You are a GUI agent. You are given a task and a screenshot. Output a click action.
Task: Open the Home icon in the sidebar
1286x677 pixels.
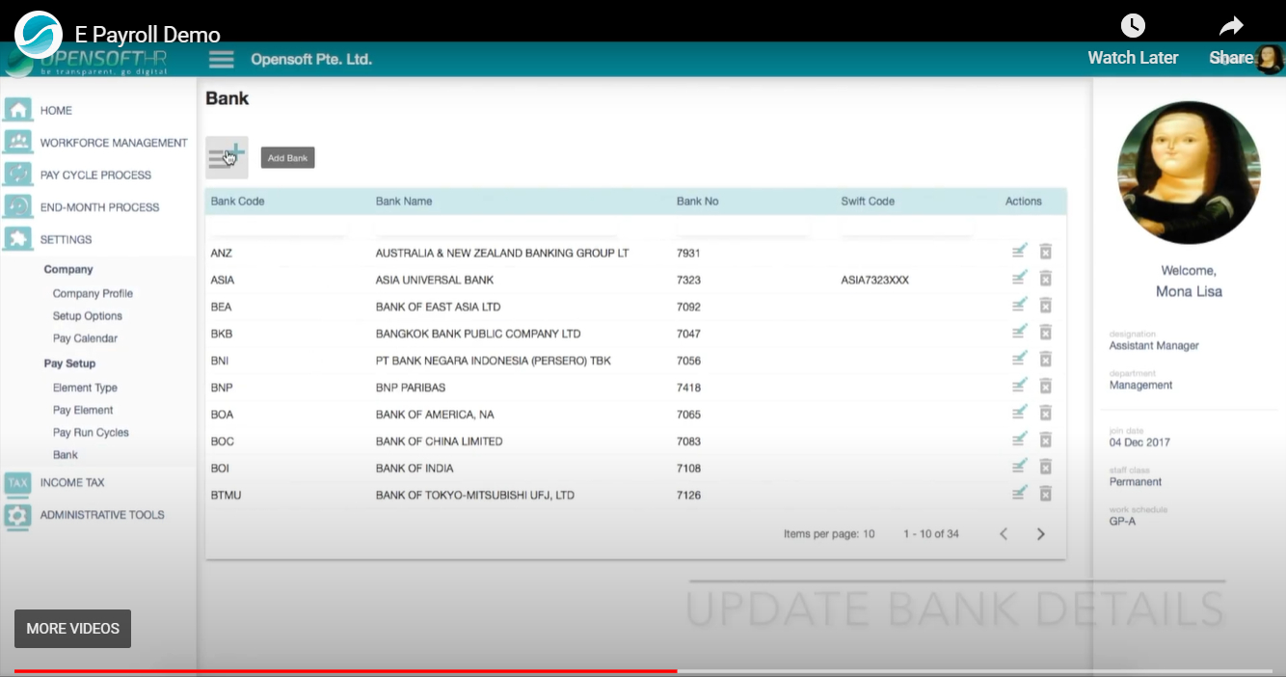tap(16, 110)
